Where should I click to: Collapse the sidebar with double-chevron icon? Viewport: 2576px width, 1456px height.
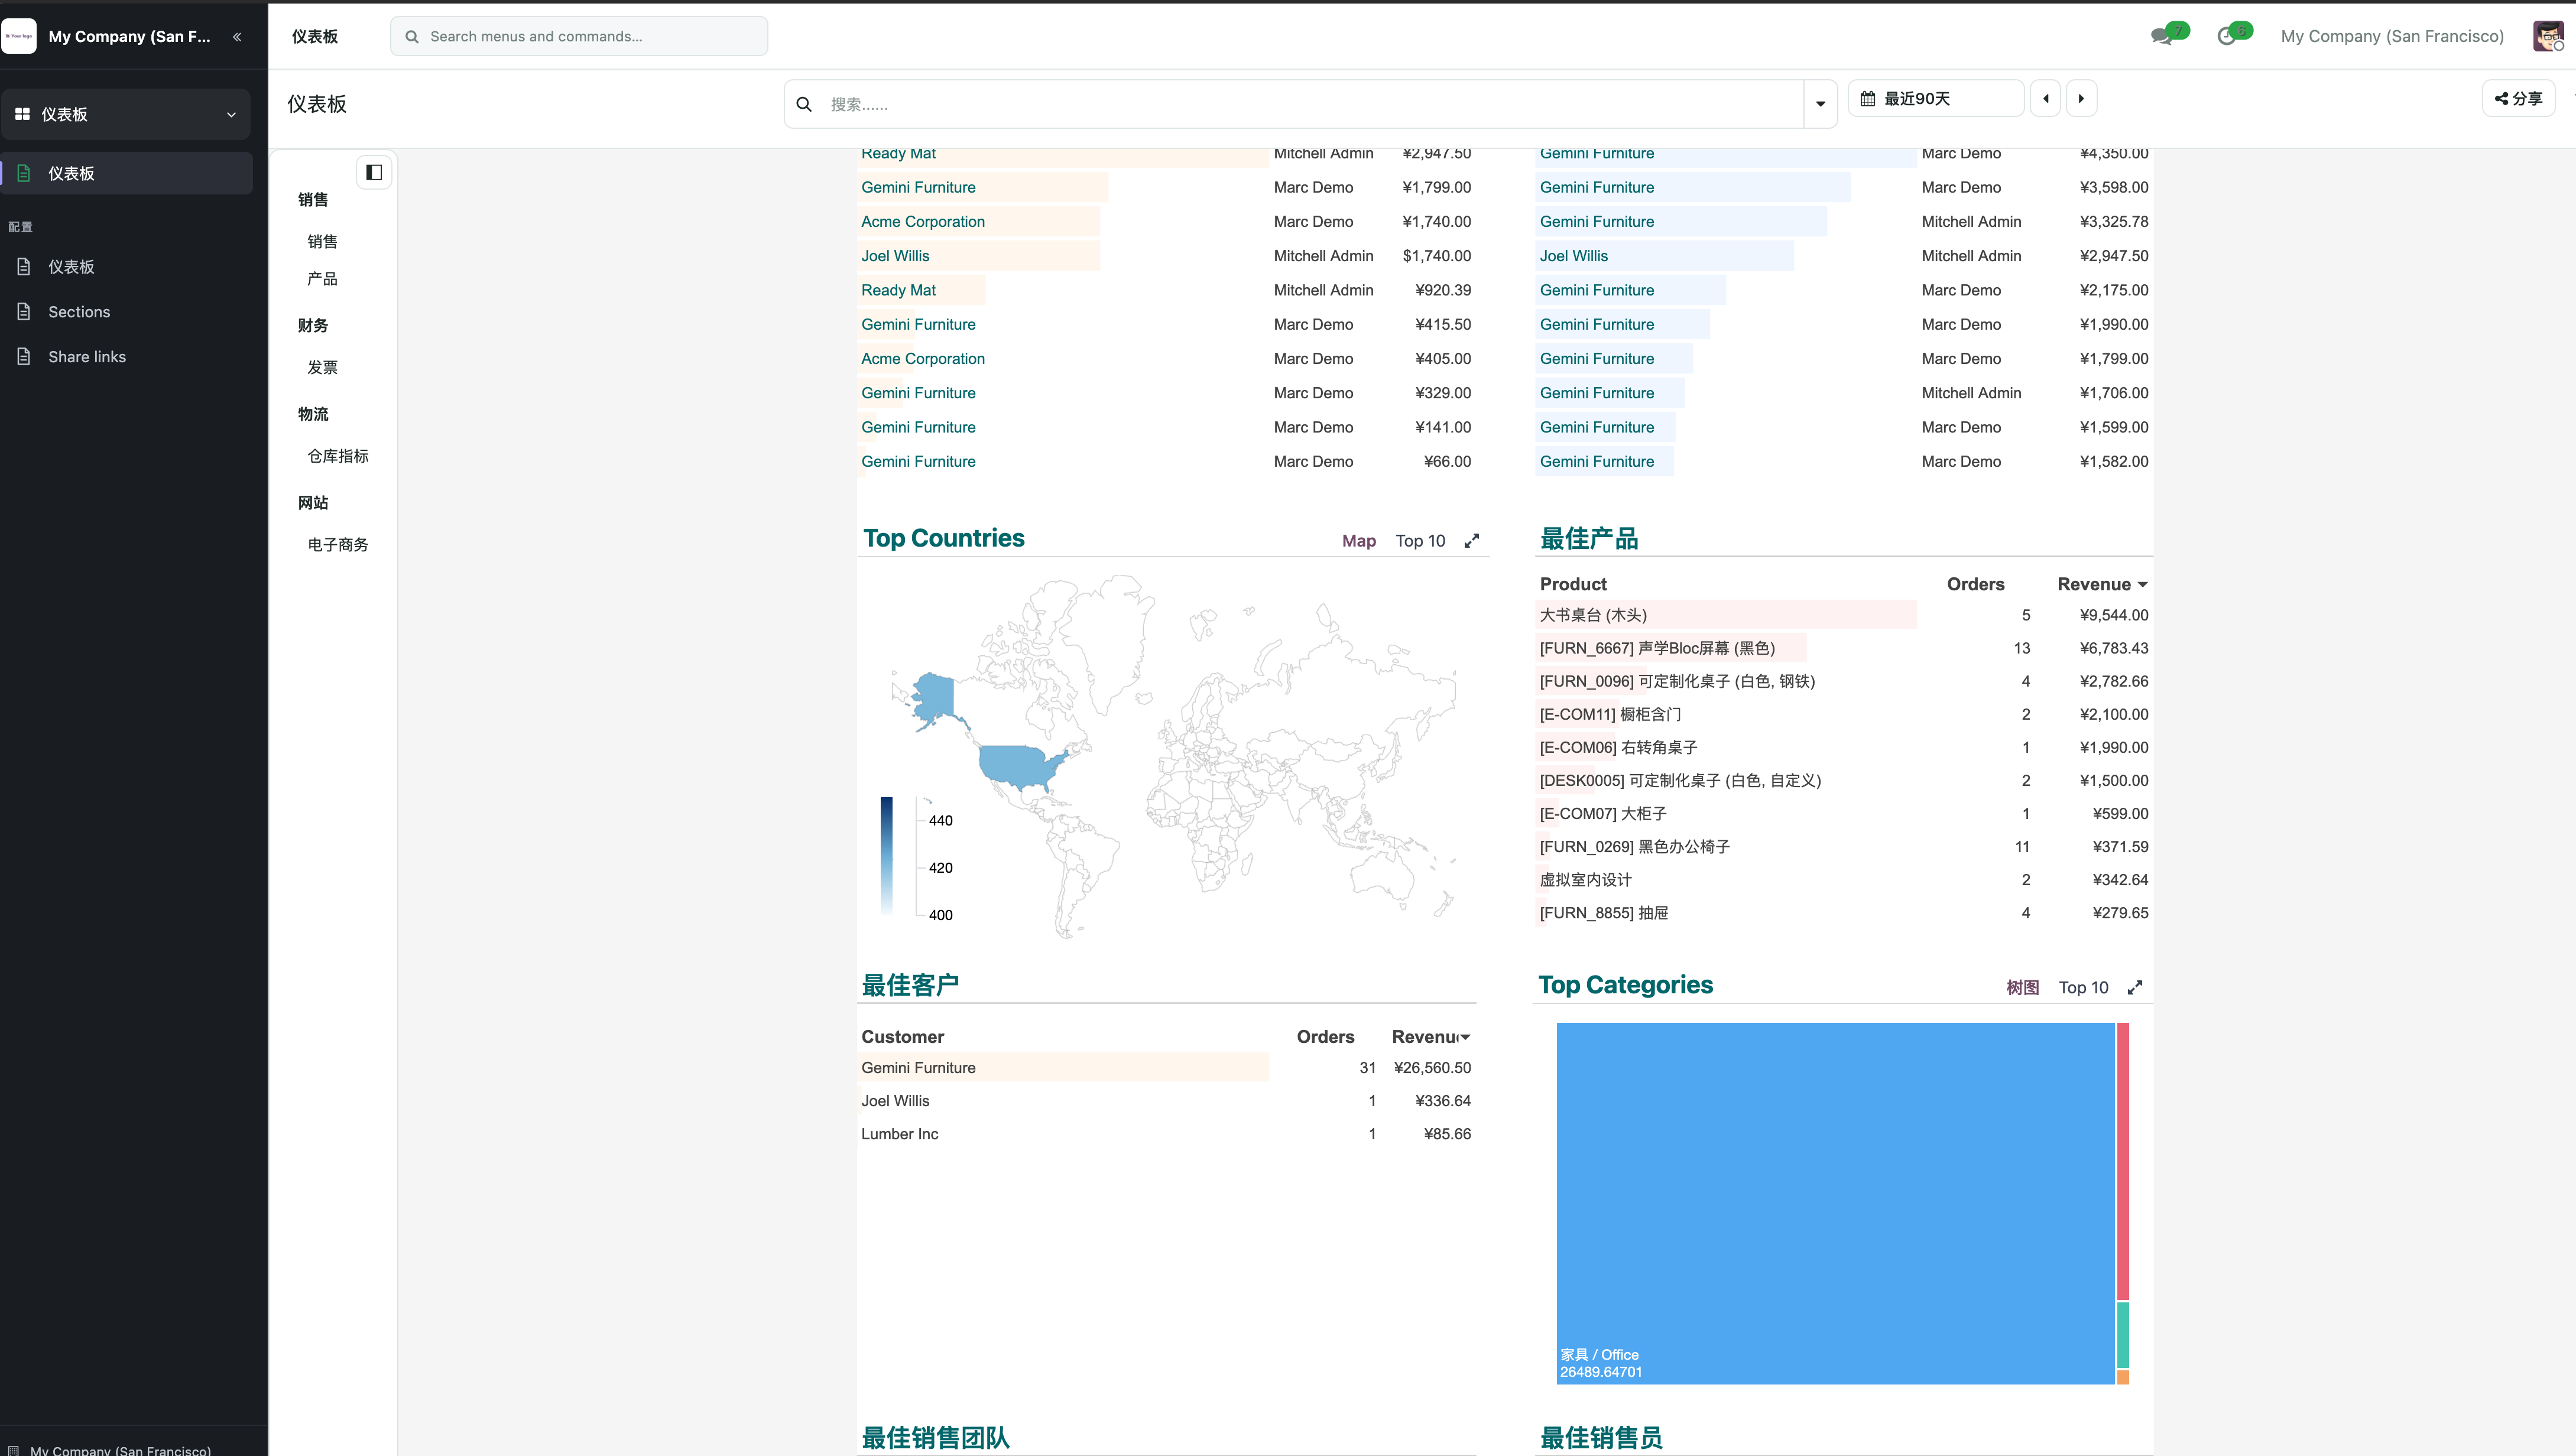(x=237, y=37)
